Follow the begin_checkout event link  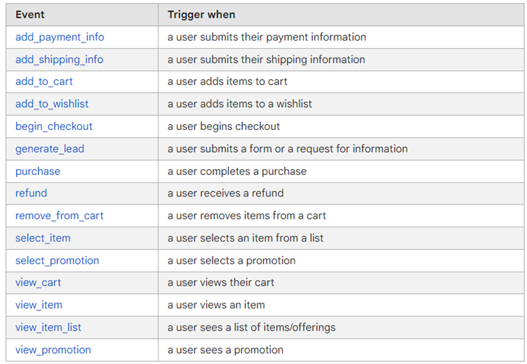[x=54, y=126]
